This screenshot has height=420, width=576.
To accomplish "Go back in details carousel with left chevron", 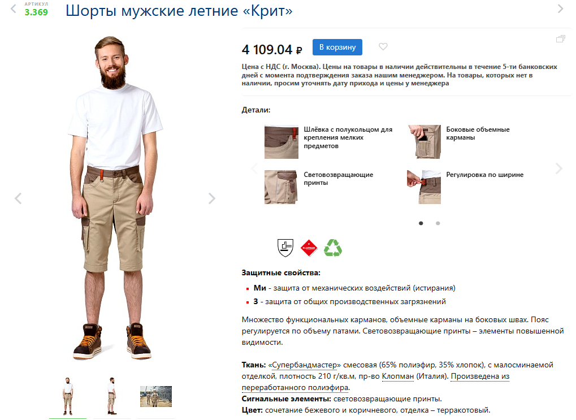I will click(x=254, y=168).
